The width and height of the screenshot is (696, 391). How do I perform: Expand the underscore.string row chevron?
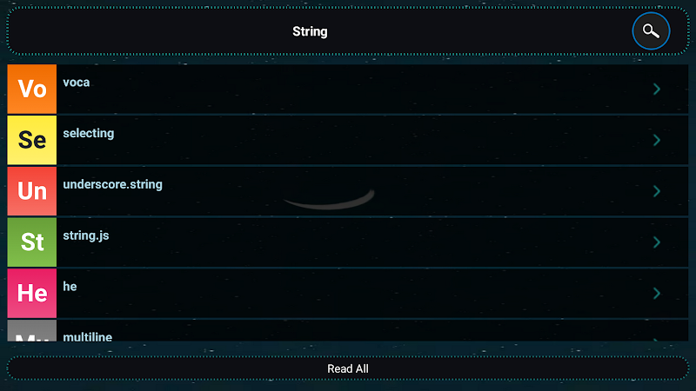pos(657,191)
